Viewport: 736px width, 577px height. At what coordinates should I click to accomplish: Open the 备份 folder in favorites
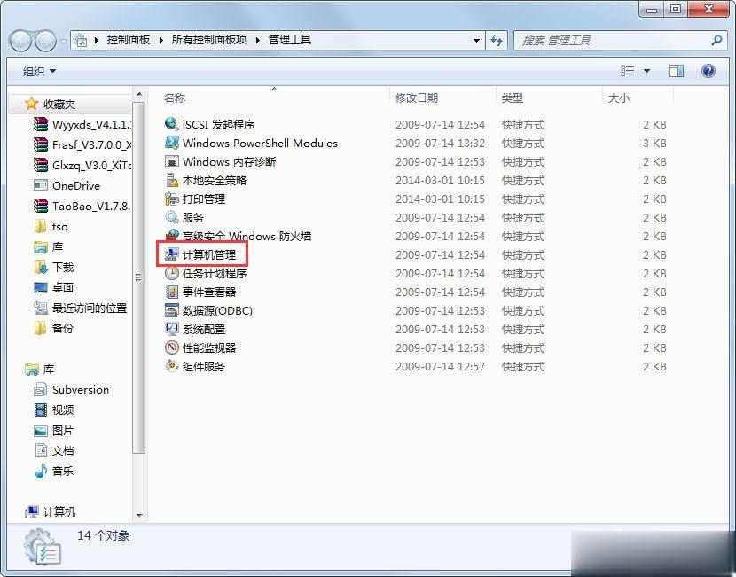[x=54, y=328]
